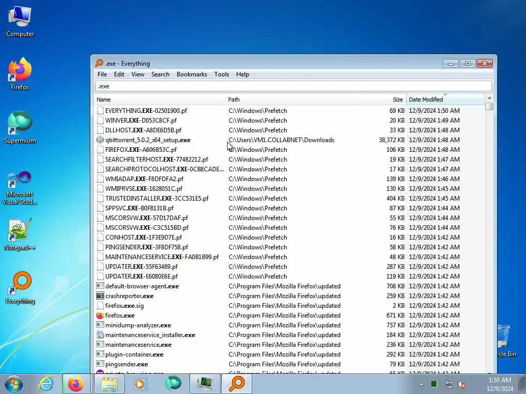Select PINGSENDER.EXE-3F8DF758.pf file
The width and height of the screenshot is (526, 394).
point(146,247)
